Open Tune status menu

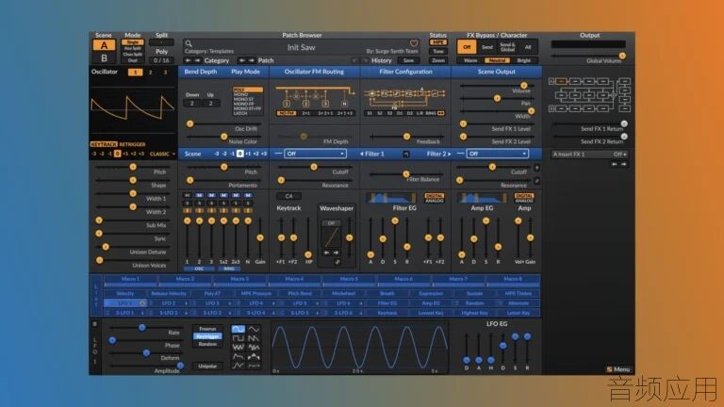[x=437, y=51]
